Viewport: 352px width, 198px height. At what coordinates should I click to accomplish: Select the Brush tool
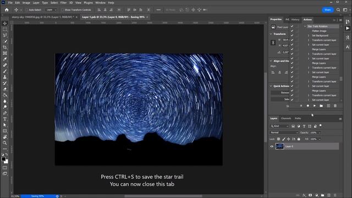(5, 71)
